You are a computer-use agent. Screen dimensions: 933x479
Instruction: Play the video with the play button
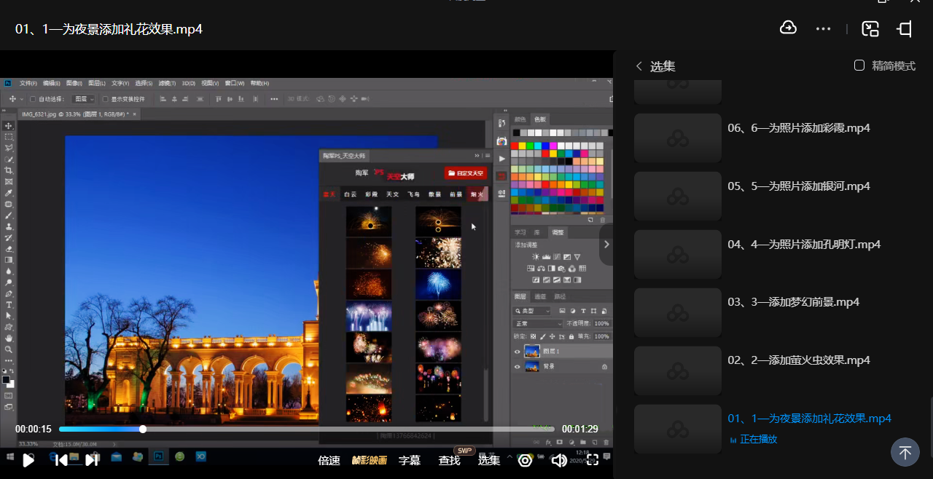click(28, 460)
